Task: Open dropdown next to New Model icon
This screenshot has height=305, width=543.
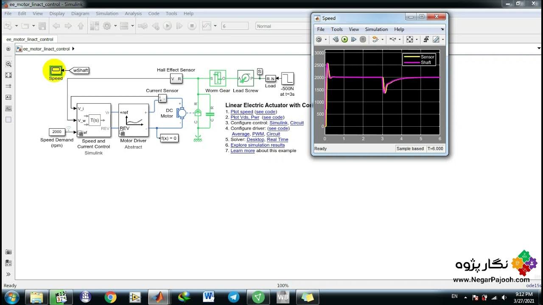Action: click(x=17, y=26)
